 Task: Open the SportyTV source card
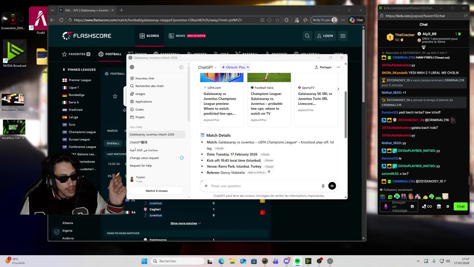pyautogui.click(x=316, y=99)
